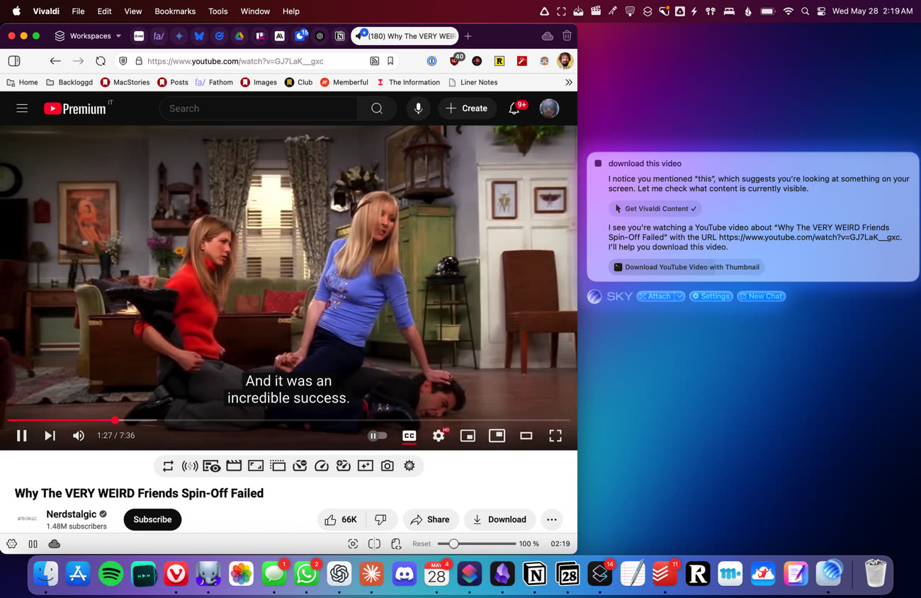Open YouTube notifications bell
921x598 pixels.
pos(515,108)
